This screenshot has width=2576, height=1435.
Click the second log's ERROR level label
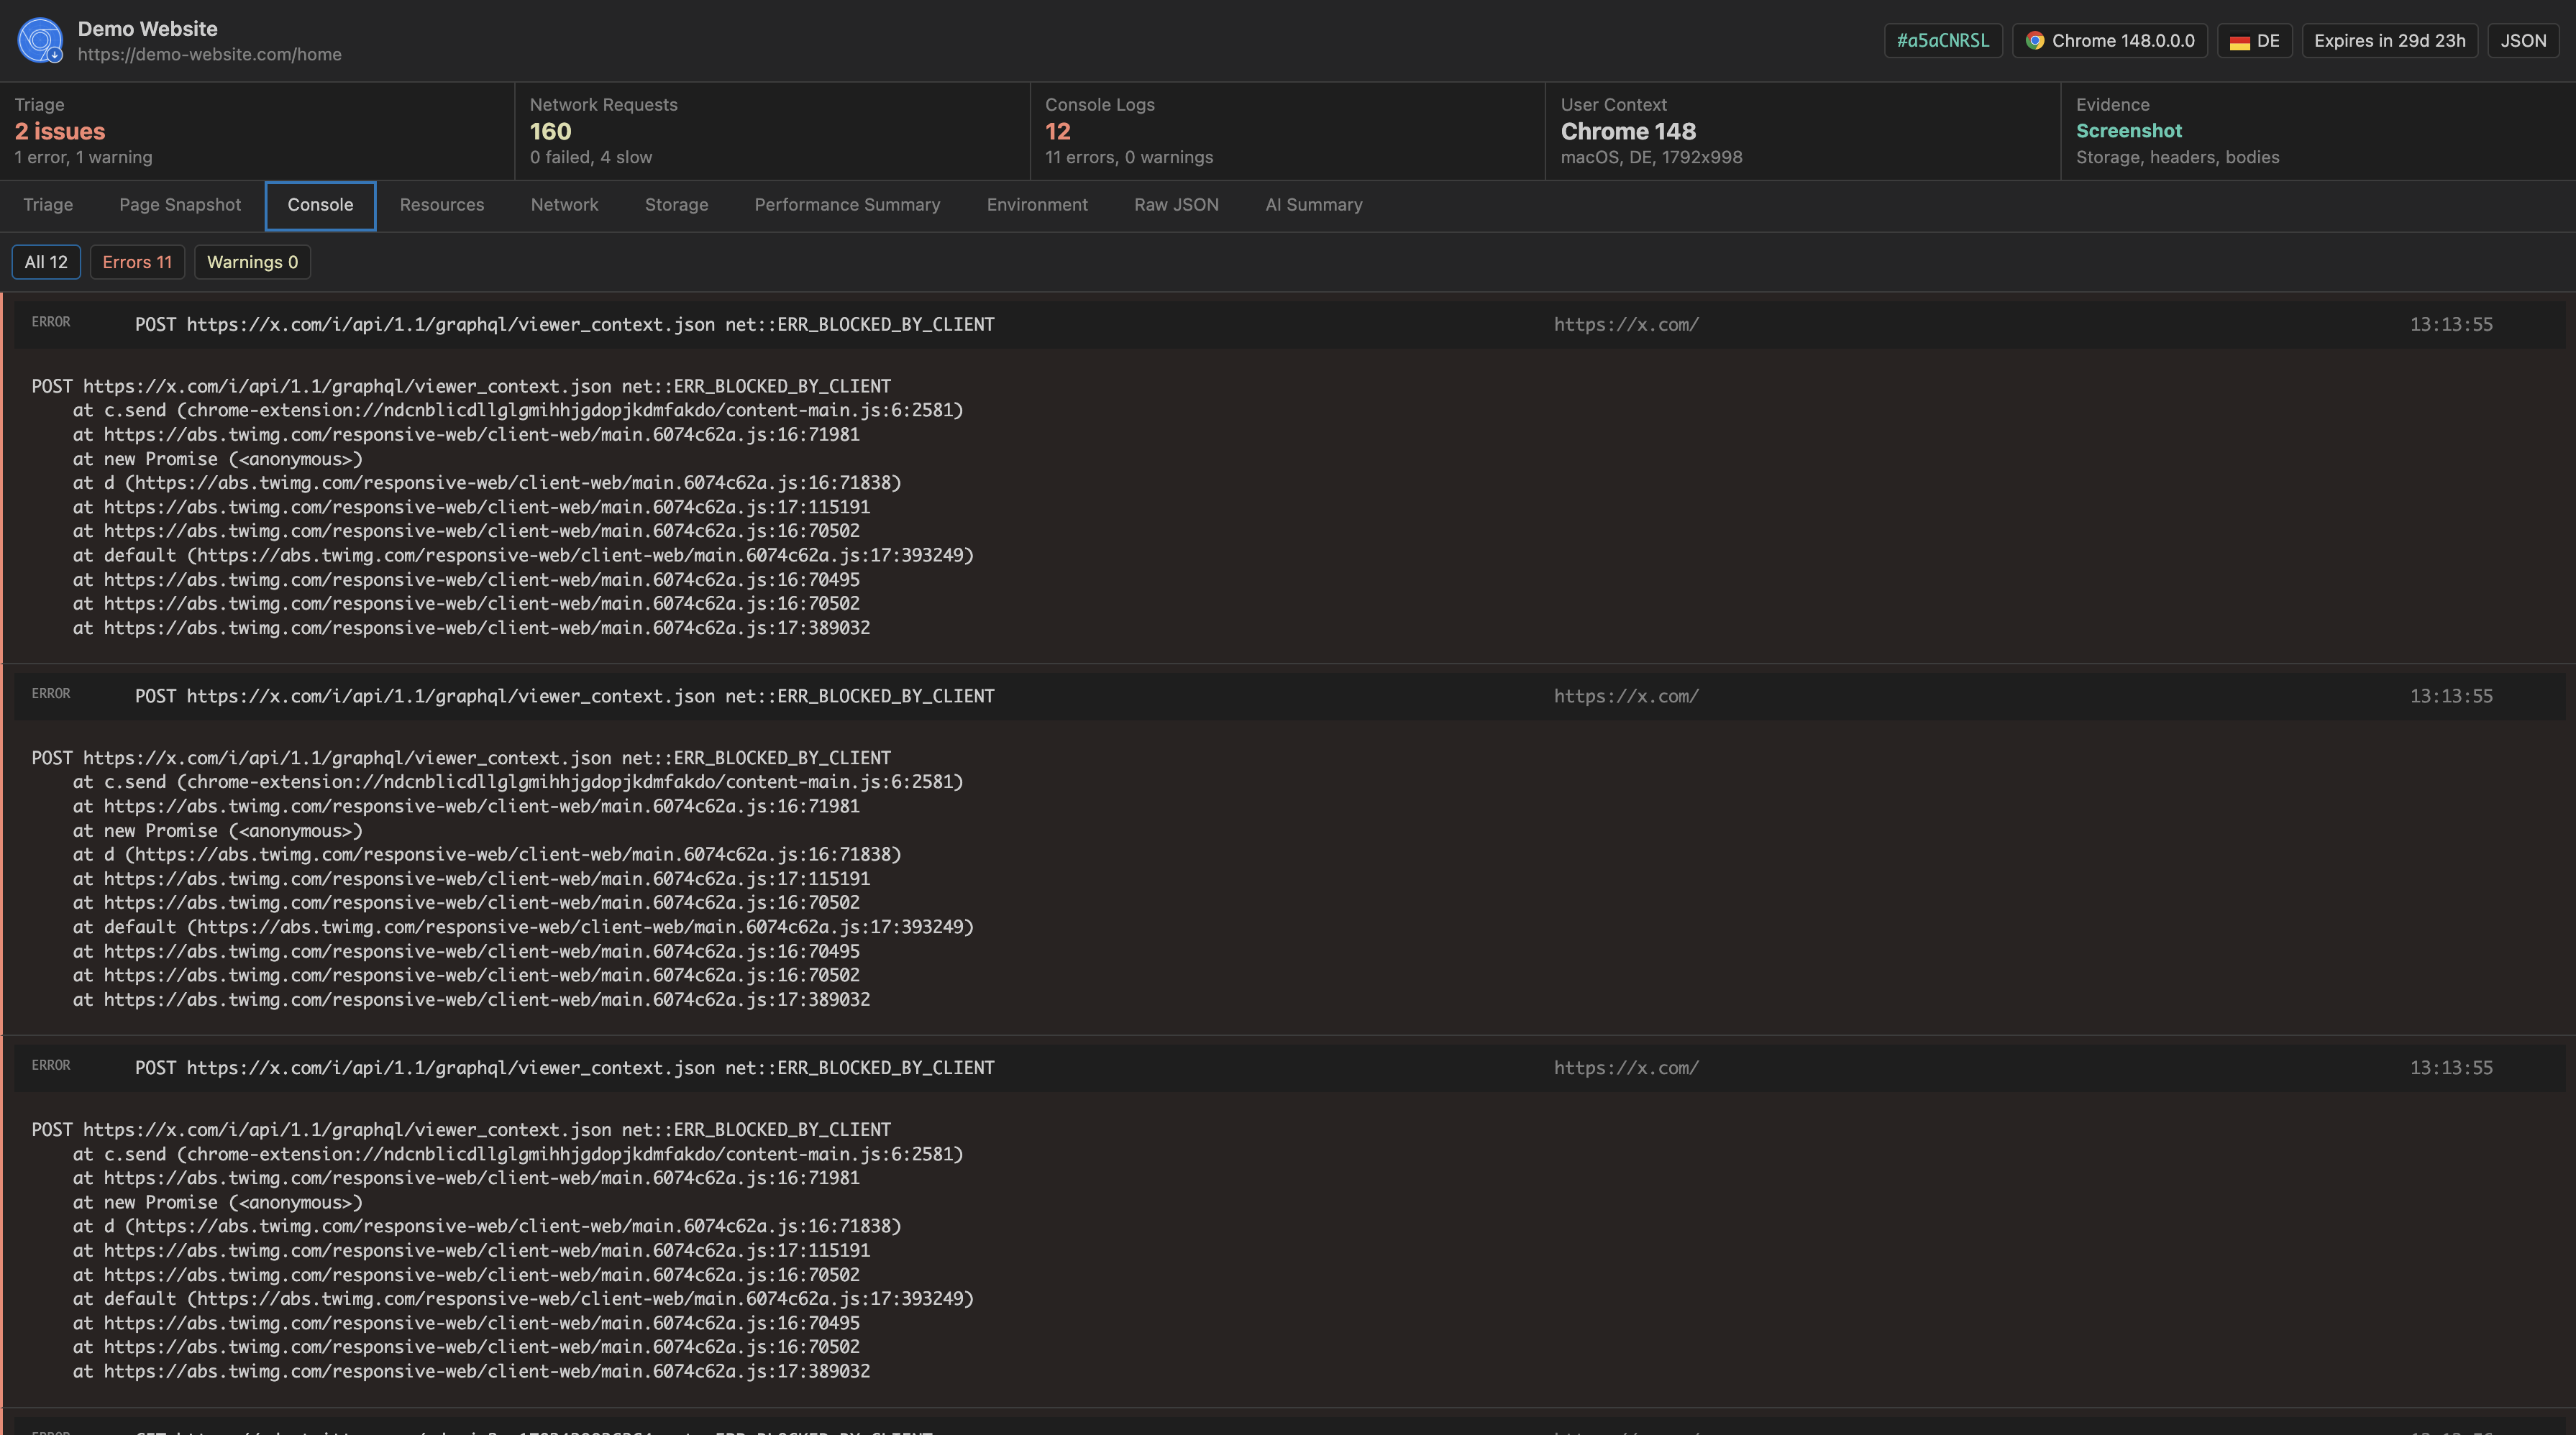coord(51,694)
